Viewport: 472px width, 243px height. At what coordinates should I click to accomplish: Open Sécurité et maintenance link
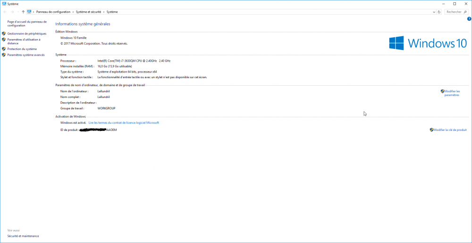click(23, 236)
